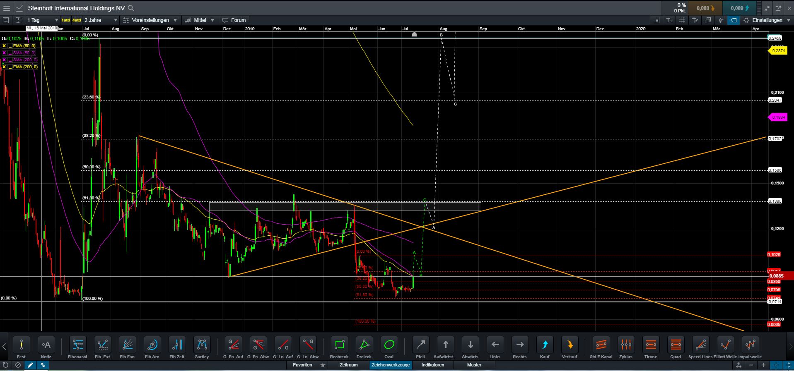
Task: Open the Mittel chart type dropdown
Action: pos(200,20)
